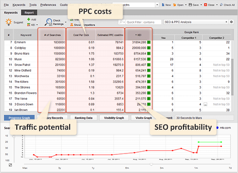Screen dimensions: 238x173
Task: Click the Show Competitors person icon
Action: pos(72,25)
